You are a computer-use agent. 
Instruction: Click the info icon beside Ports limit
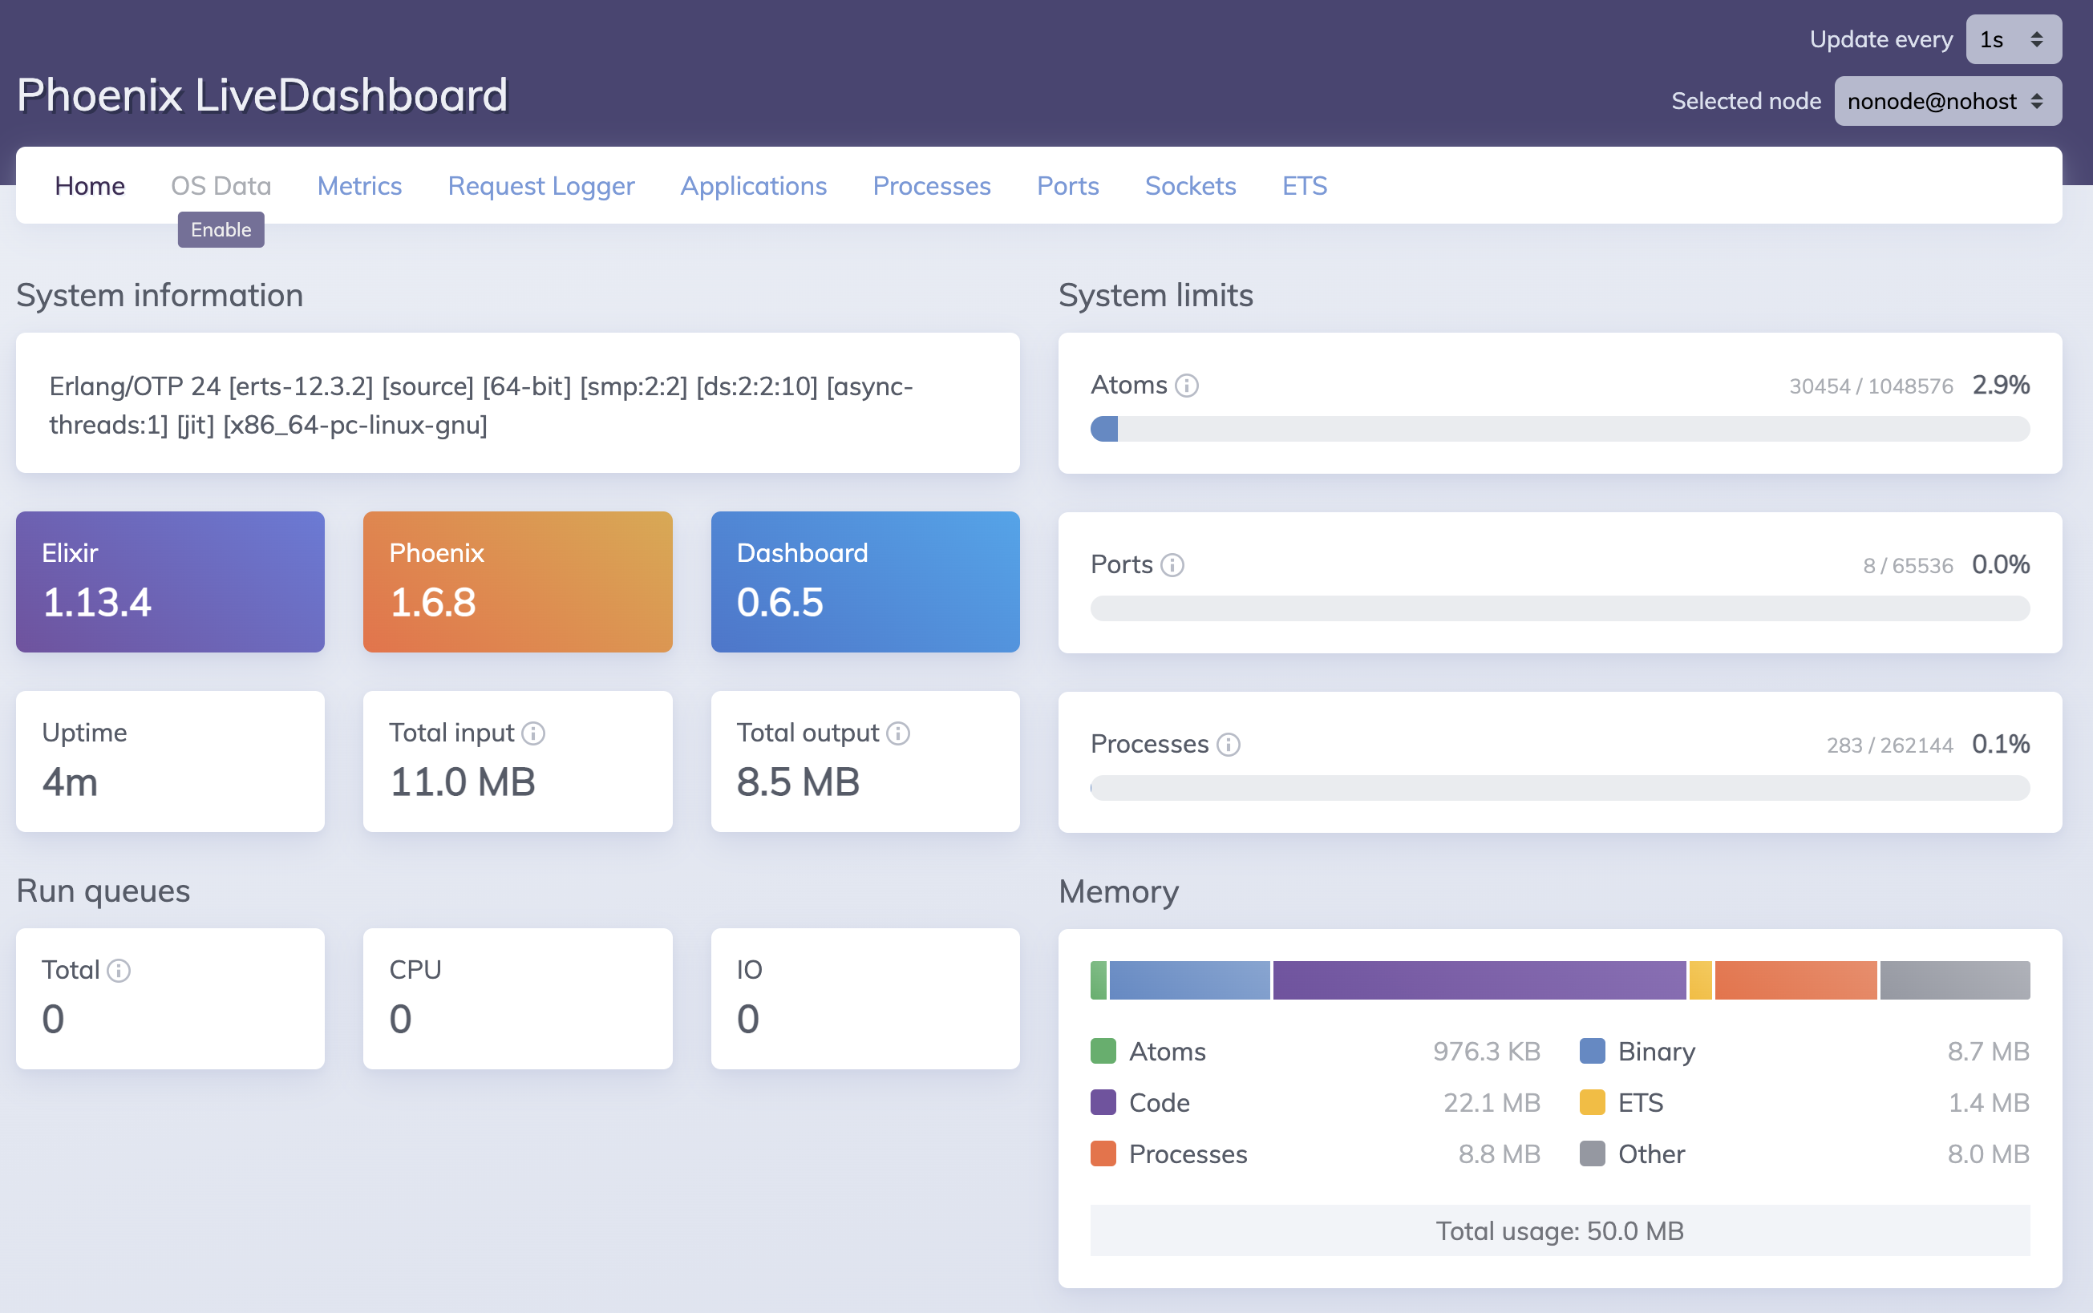pos(1172,565)
